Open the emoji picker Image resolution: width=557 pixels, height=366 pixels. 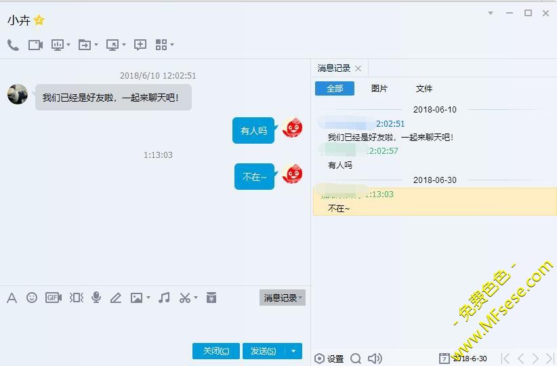[32, 298]
